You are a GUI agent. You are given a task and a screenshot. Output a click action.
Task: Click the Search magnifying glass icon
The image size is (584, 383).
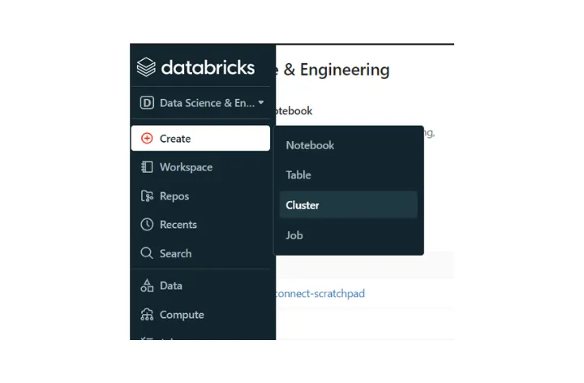147,253
